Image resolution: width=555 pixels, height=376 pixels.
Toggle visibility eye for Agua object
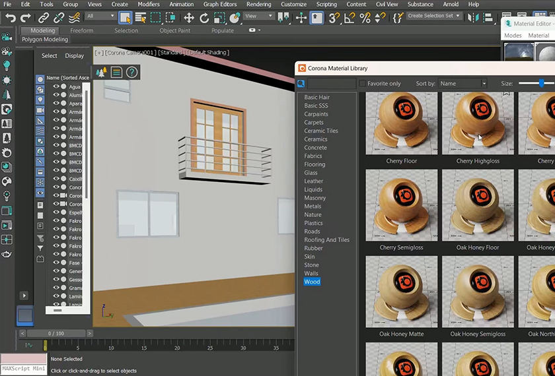point(56,86)
